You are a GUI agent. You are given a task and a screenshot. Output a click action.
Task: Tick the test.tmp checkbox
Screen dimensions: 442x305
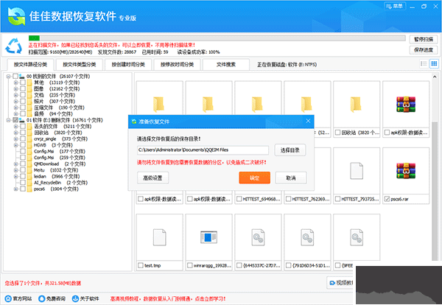tap(140, 264)
